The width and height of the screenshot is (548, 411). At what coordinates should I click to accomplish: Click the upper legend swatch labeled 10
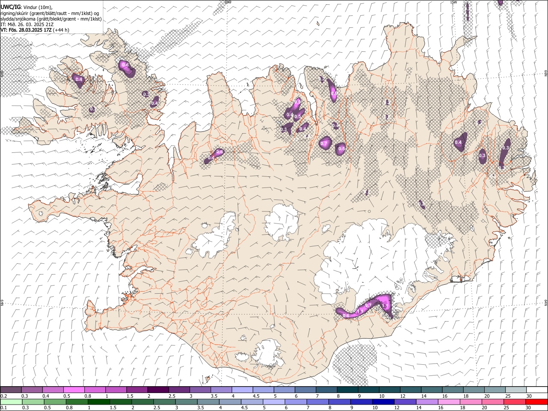pyautogui.click(x=389, y=390)
